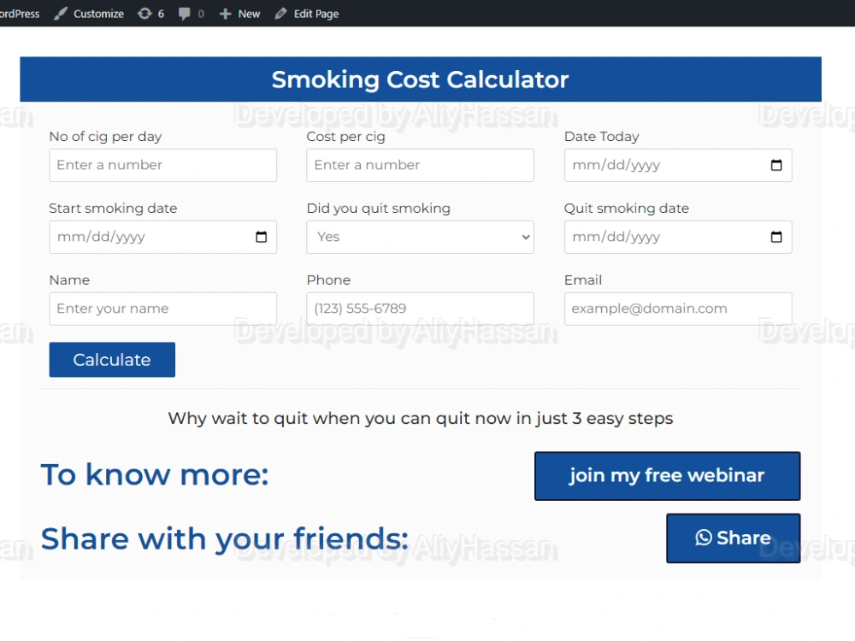Focus the Date Today field
This screenshot has width=855, height=641.
[x=678, y=165]
